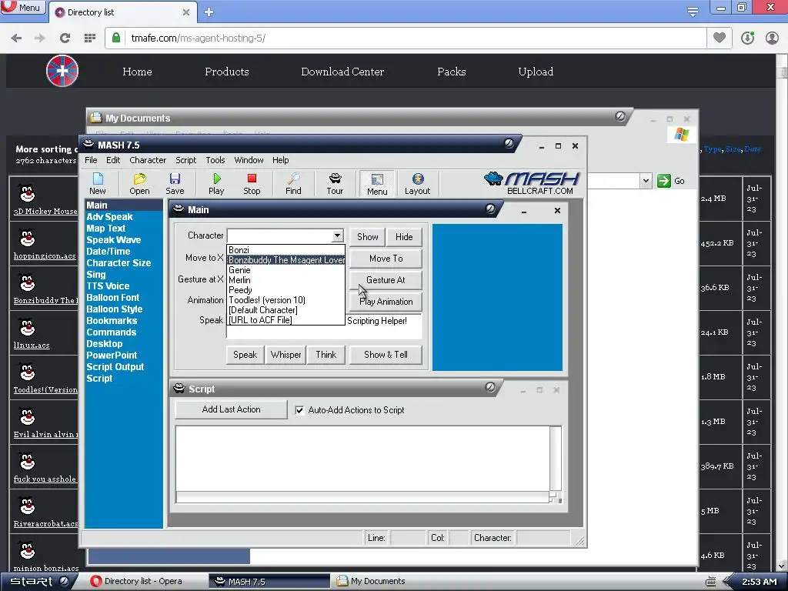Click the Save toolbar icon in MASH
The image size is (788, 591).
[175, 183]
